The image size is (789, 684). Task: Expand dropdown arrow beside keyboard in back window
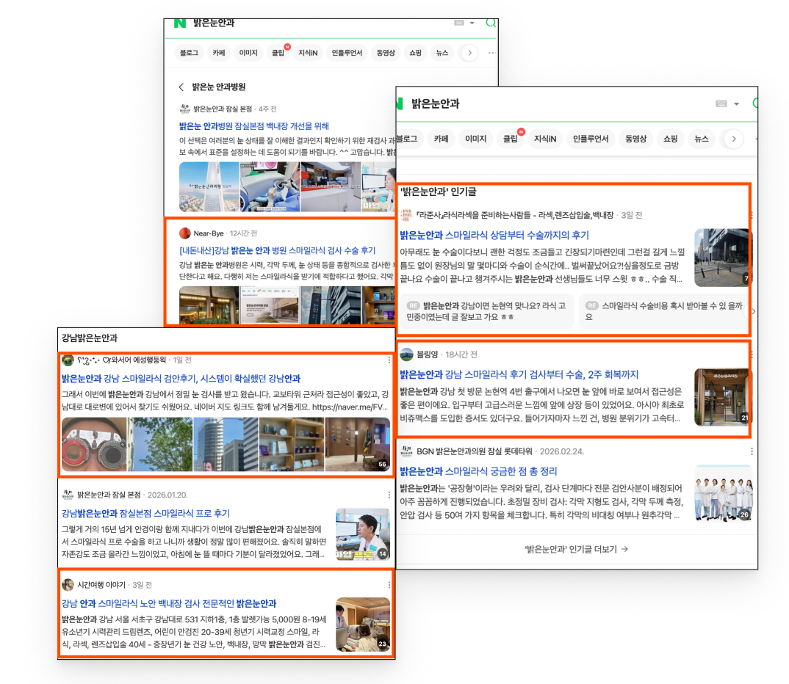pos(472,23)
